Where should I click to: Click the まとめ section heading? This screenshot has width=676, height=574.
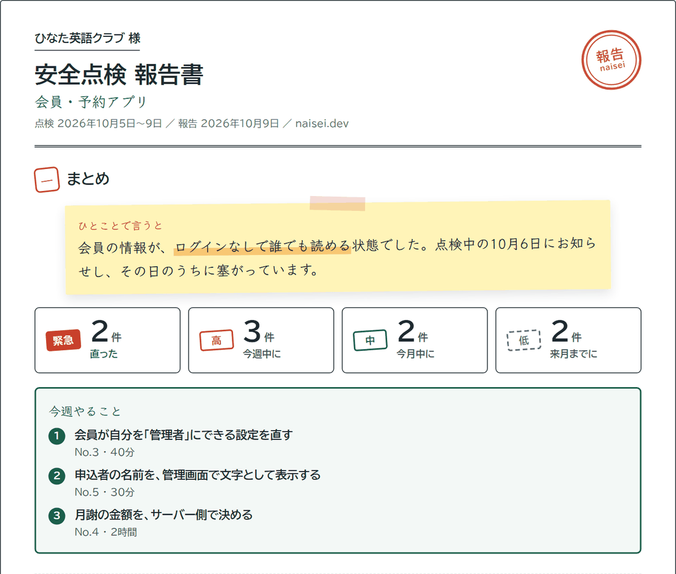click(x=88, y=179)
